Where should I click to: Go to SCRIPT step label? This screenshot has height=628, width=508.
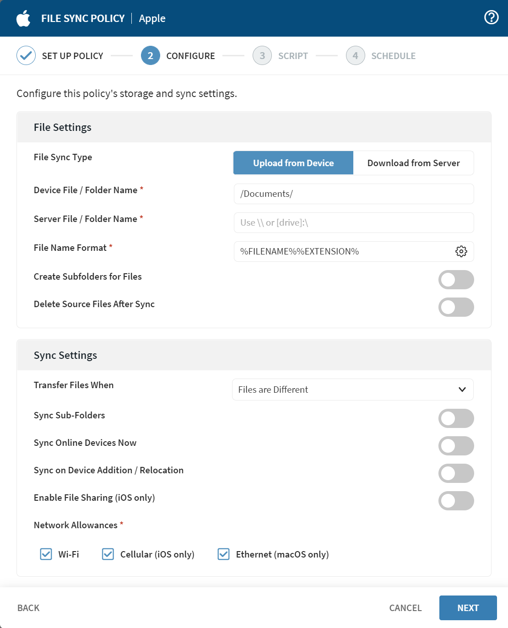[293, 56]
